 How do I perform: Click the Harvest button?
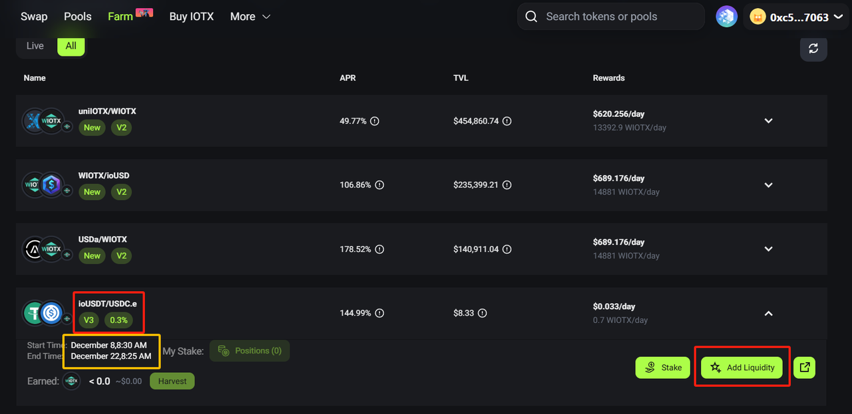coord(172,381)
